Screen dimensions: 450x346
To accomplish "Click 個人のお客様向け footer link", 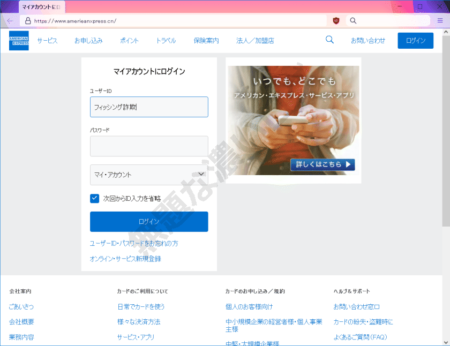I will pyautogui.click(x=249, y=307).
